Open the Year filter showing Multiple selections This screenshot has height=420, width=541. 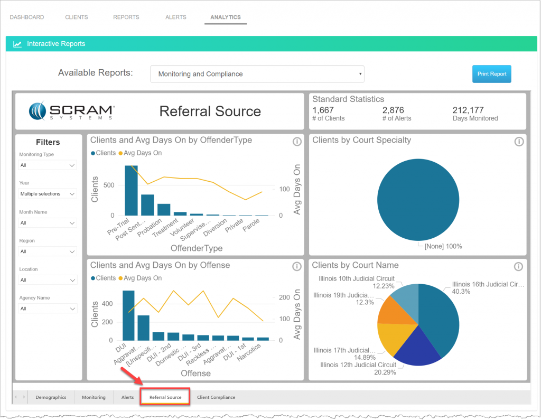point(47,194)
